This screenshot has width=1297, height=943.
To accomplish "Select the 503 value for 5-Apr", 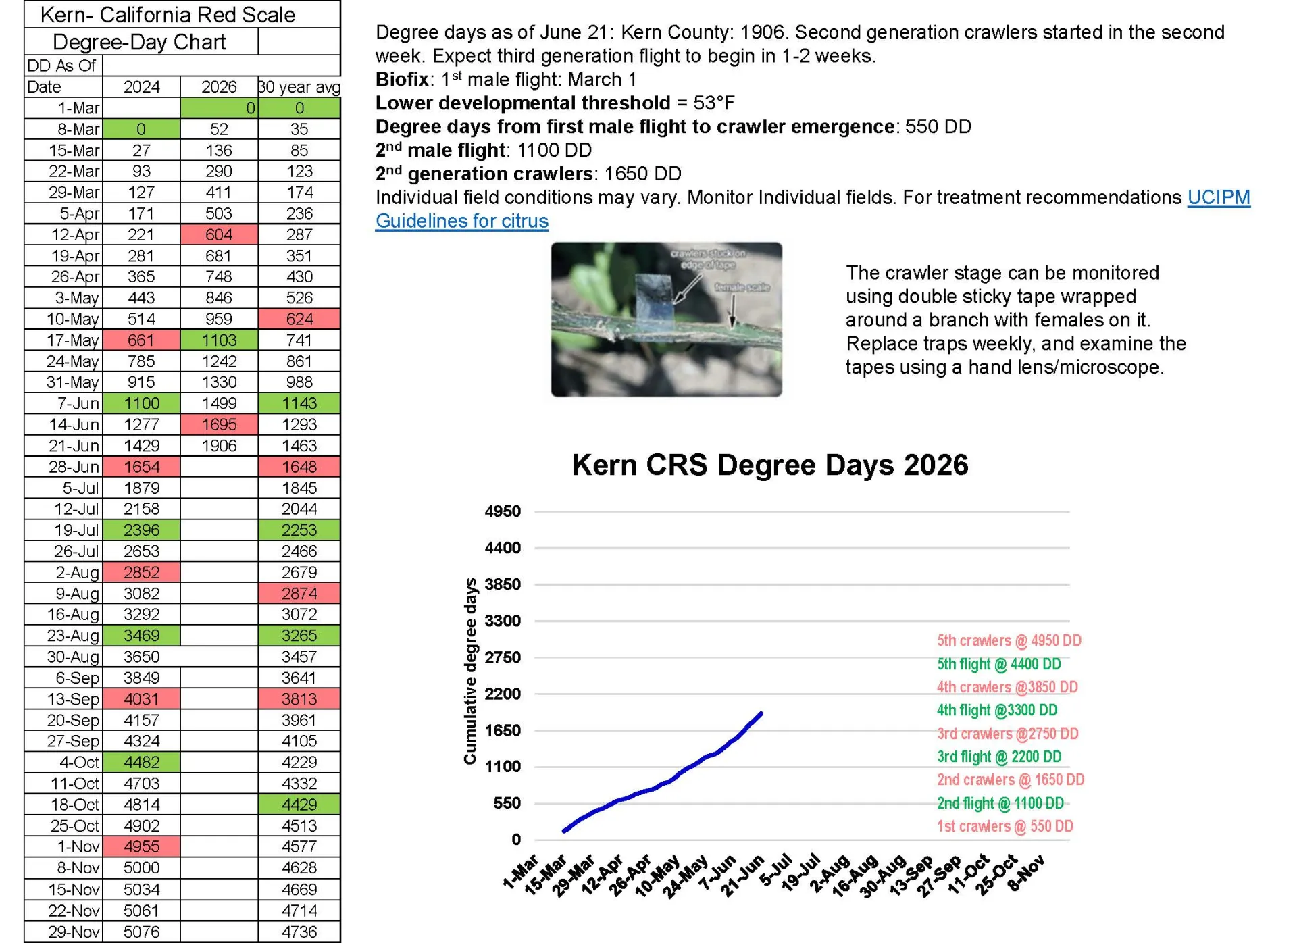I will [x=219, y=213].
